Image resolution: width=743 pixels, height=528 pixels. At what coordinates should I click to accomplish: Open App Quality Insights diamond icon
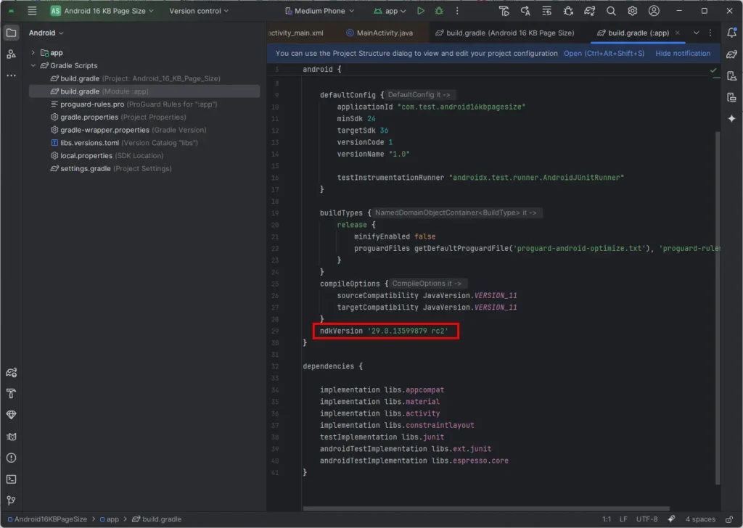12,415
